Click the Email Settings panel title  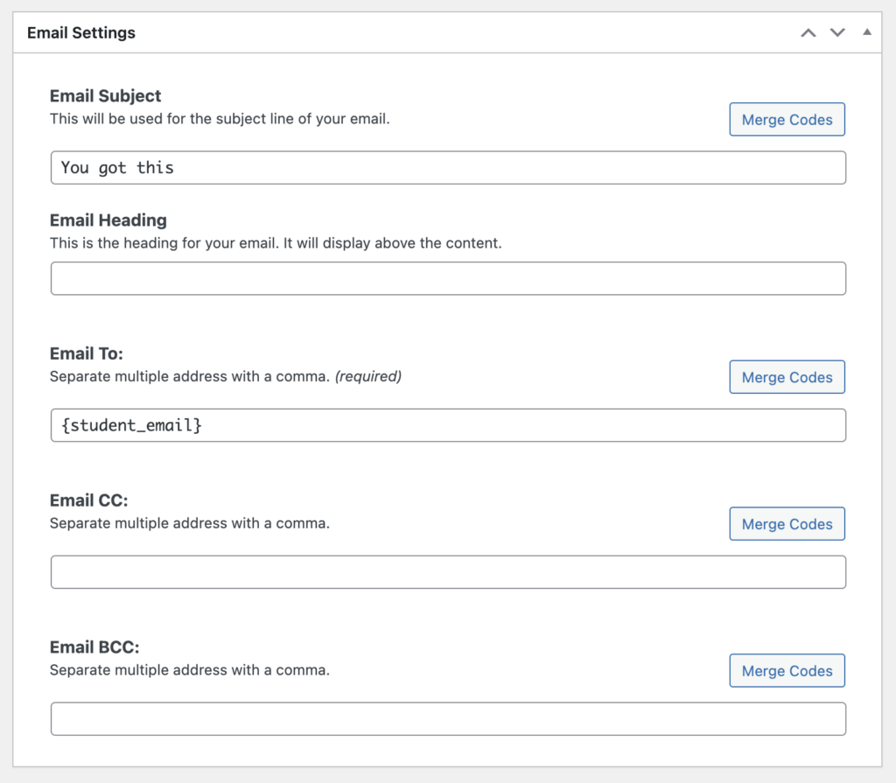(x=81, y=33)
